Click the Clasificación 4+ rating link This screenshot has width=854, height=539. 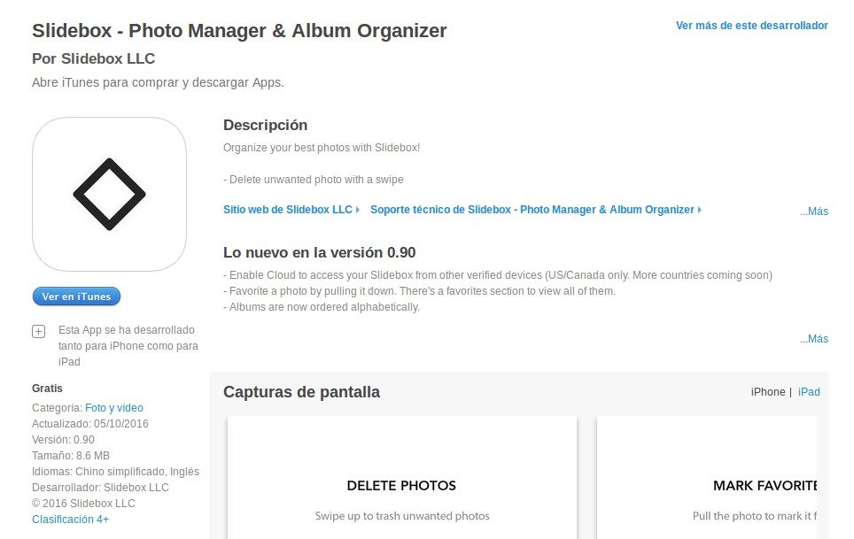71,520
